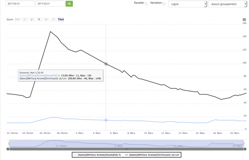The image size is (249, 160).
Task: Select the J zoom range
Action: (32, 20)
